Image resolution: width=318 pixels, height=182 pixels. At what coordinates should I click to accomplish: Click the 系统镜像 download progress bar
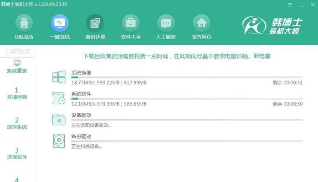187,77
